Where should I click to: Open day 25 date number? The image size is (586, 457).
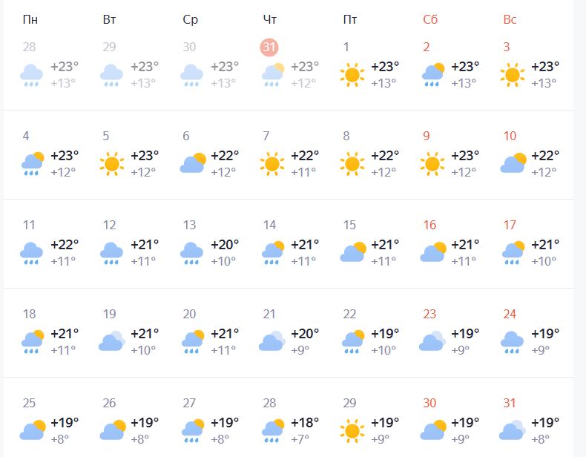[29, 403]
